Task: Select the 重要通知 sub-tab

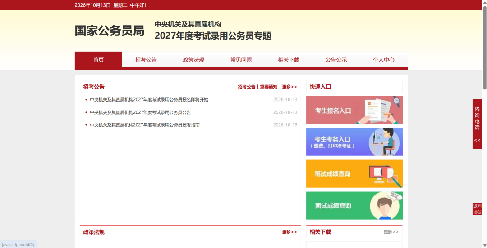Action: pyautogui.click(x=269, y=87)
